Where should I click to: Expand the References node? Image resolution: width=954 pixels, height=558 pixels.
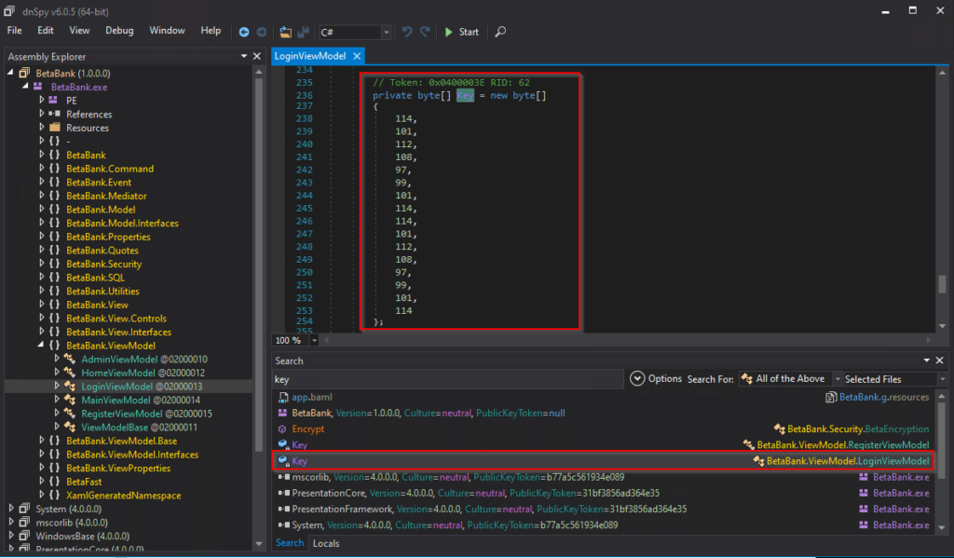[x=41, y=113]
